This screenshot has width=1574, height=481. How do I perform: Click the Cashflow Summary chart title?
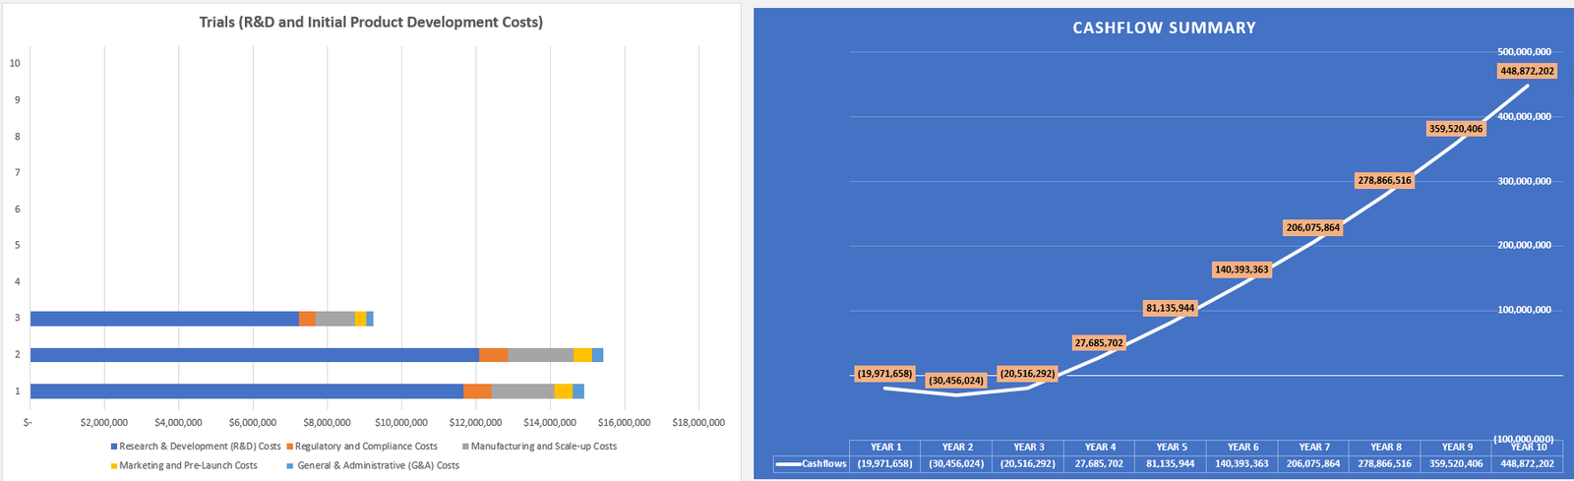point(1164,29)
